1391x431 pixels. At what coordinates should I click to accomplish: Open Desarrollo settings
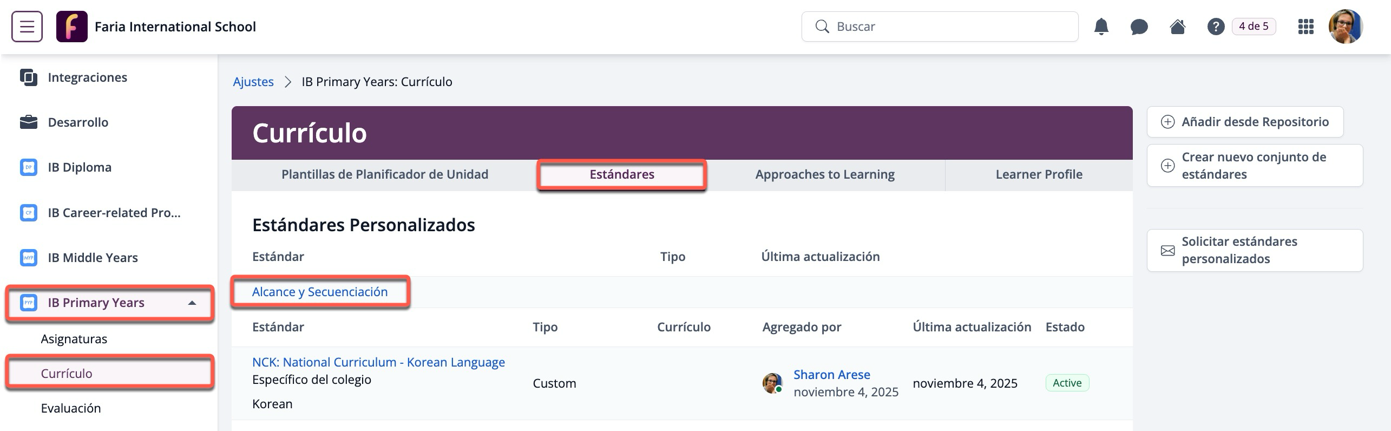[78, 122]
